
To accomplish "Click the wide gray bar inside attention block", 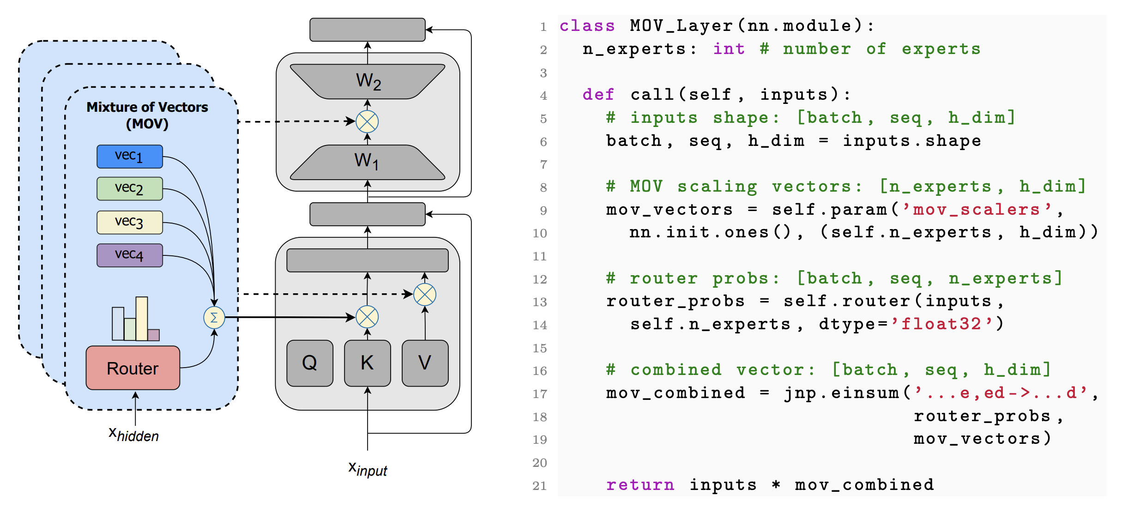I will (368, 260).
